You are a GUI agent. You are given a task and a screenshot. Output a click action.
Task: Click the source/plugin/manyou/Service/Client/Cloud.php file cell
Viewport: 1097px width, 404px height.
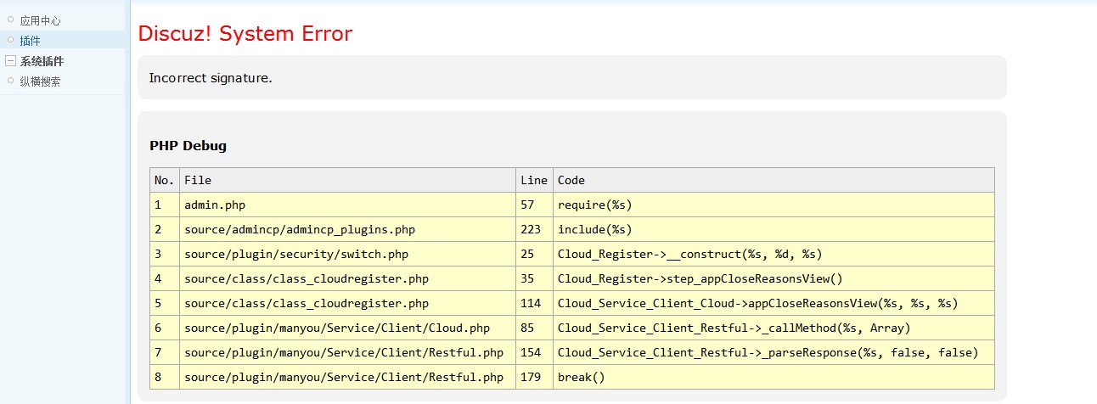pyautogui.click(x=336, y=328)
